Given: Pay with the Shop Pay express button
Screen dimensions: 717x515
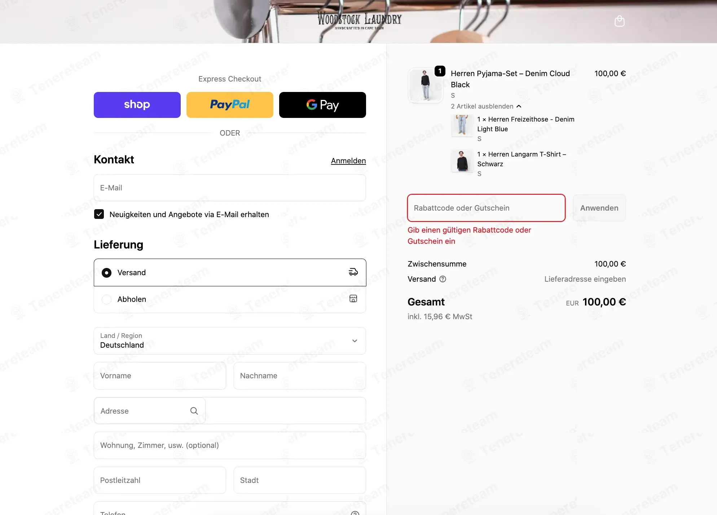Looking at the screenshot, I should (137, 105).
